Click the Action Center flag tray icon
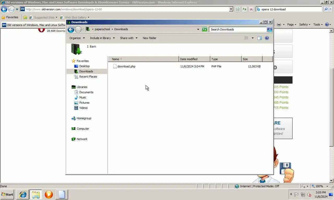Image resolution: width=334 pixels, height=200 pixels. [x=297, y=195]
